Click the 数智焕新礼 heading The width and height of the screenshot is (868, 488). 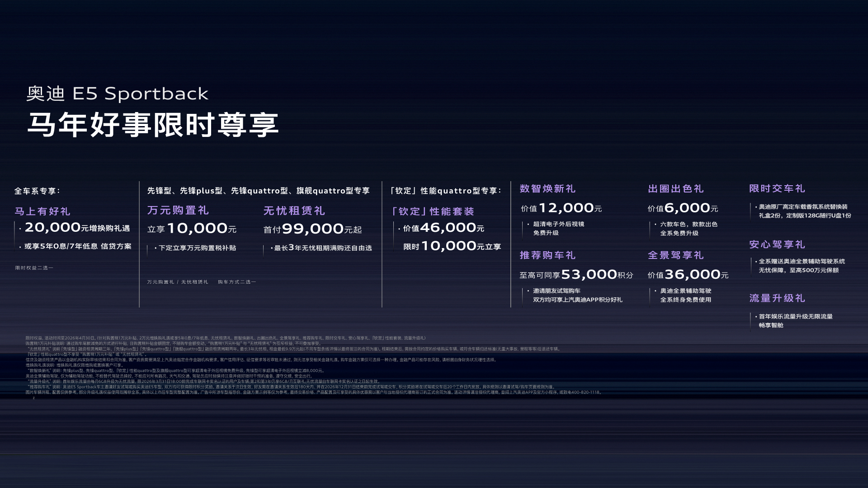[x=547, y=188]
